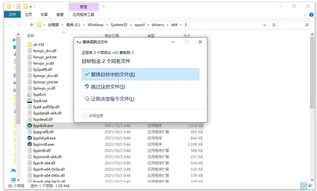
Task: Select the fppdis8.exe application icon
Action: [30, 125]
